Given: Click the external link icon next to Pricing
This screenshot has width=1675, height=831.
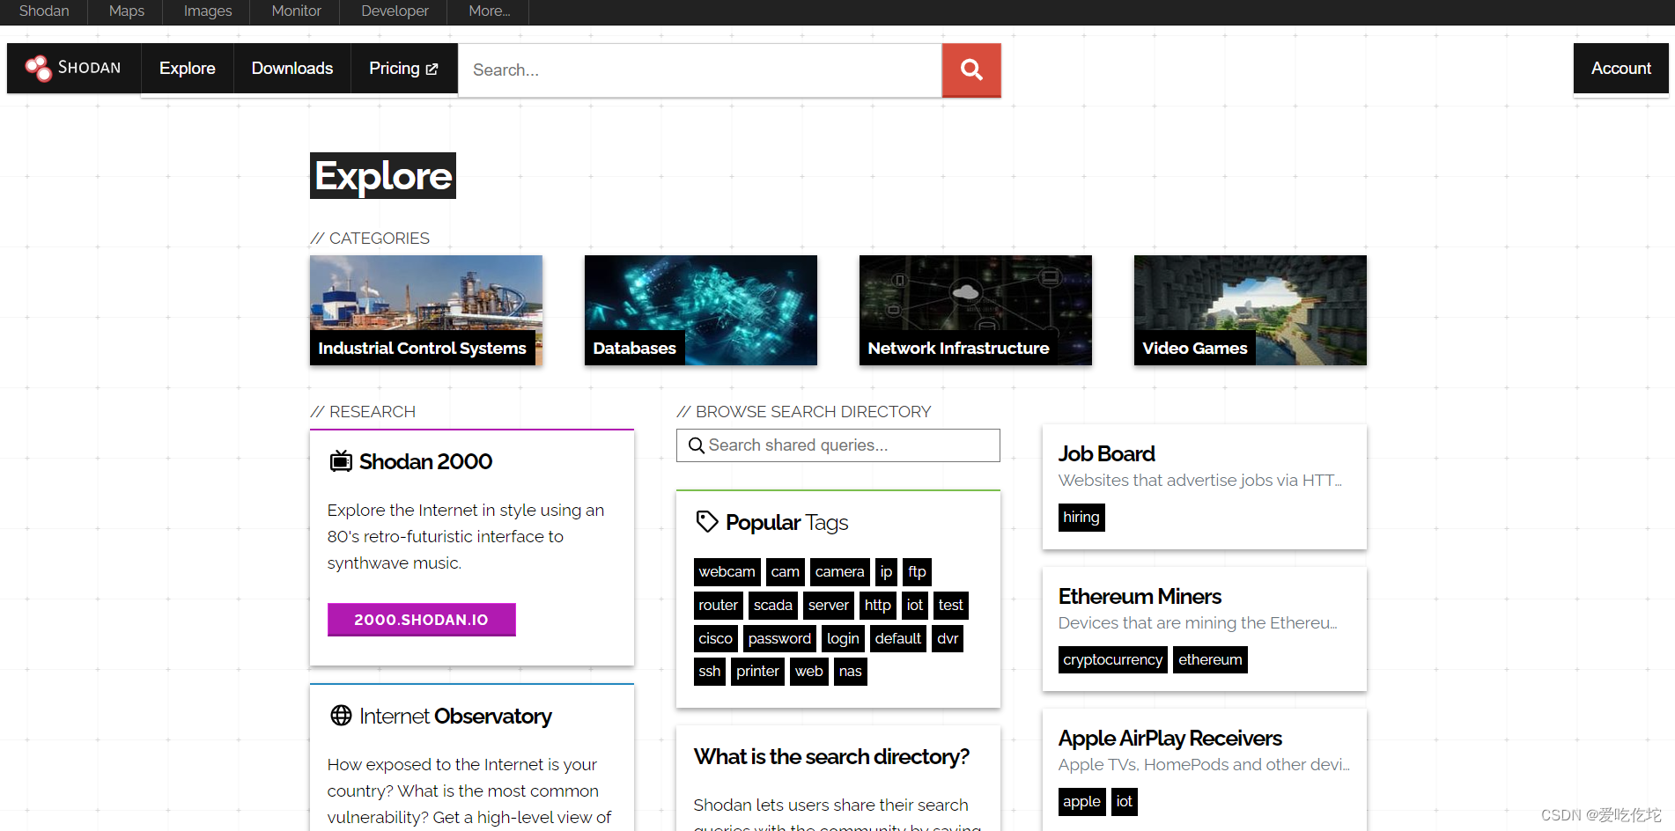Looking at the screenshot, I should pos(432,69).
